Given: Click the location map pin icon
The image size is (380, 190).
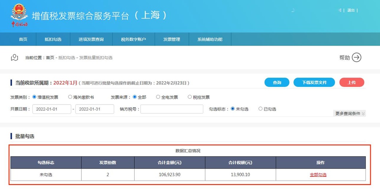Looking at the screenshot, I should coord(15,58).
